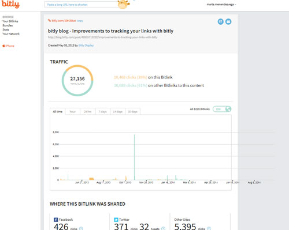The height and width of the screenshot is (230, 289).
Task: Open Stats in the sidebar
Action: (6, 29)
